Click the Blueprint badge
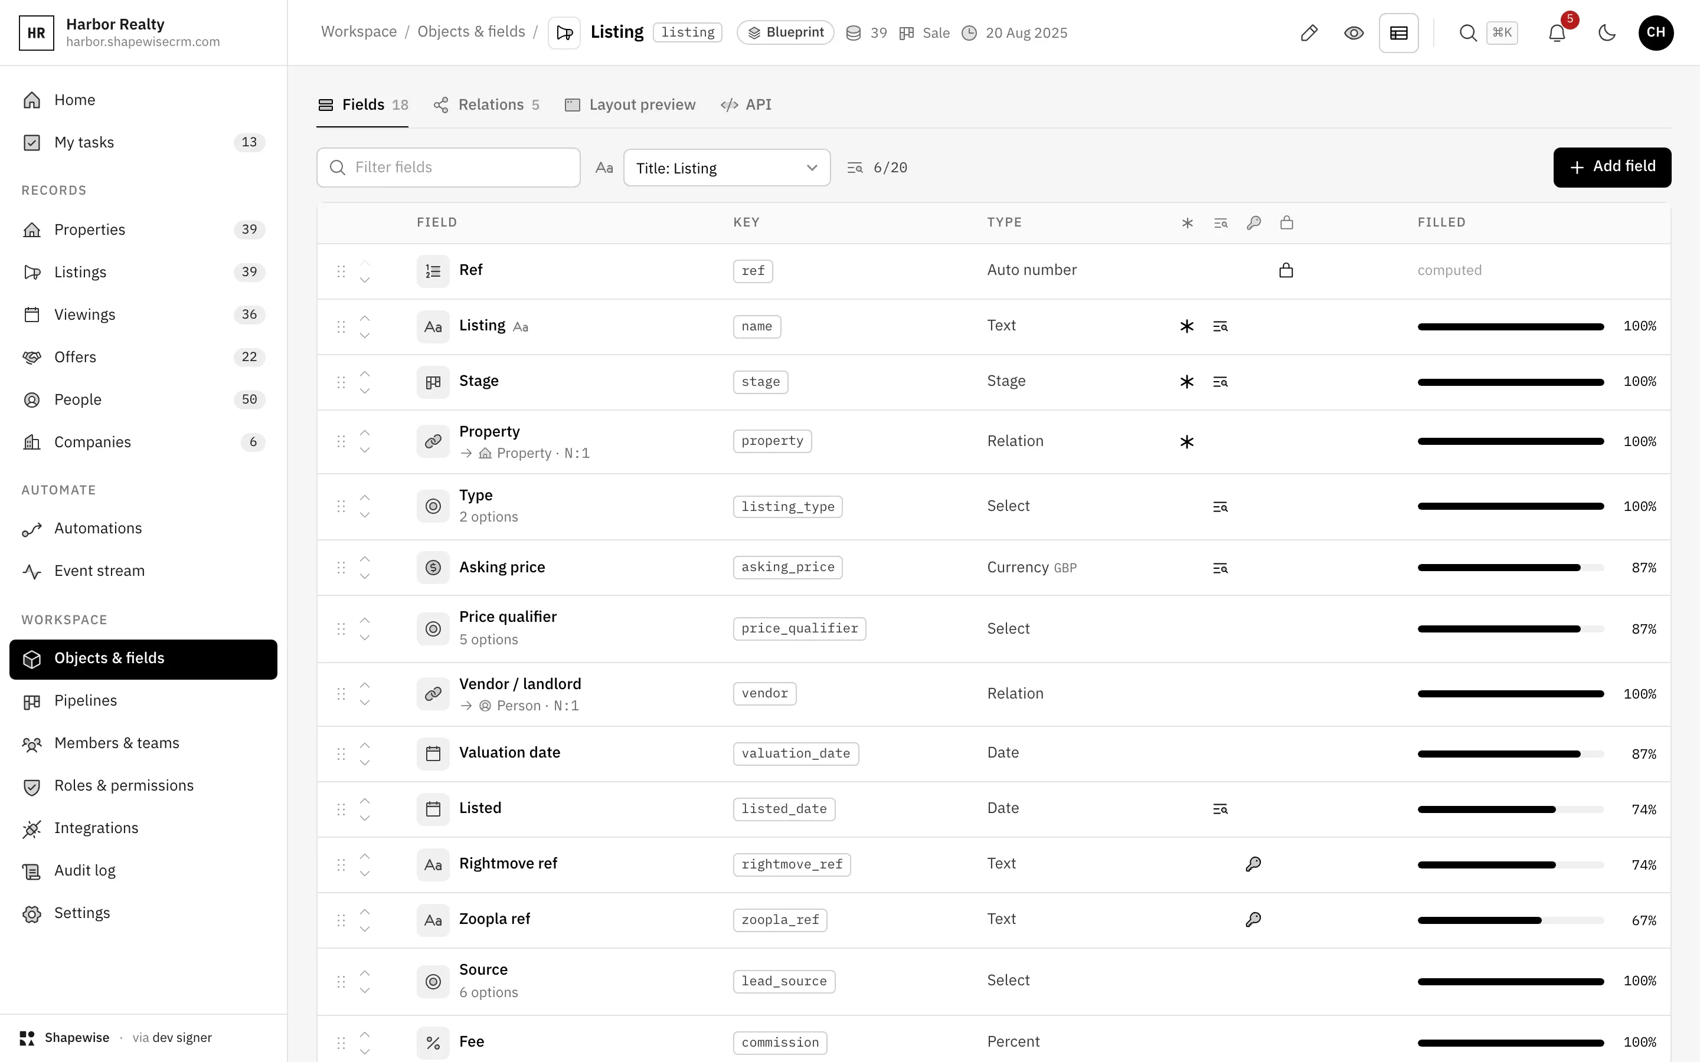Image resolution: width=1700 pixels, height=1062 pixels. pos(786,32)
